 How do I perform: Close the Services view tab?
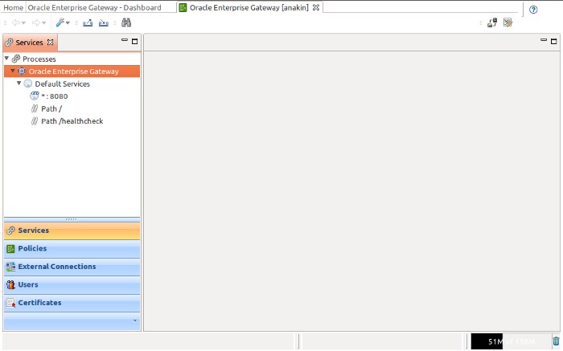(x=50, y=43)
